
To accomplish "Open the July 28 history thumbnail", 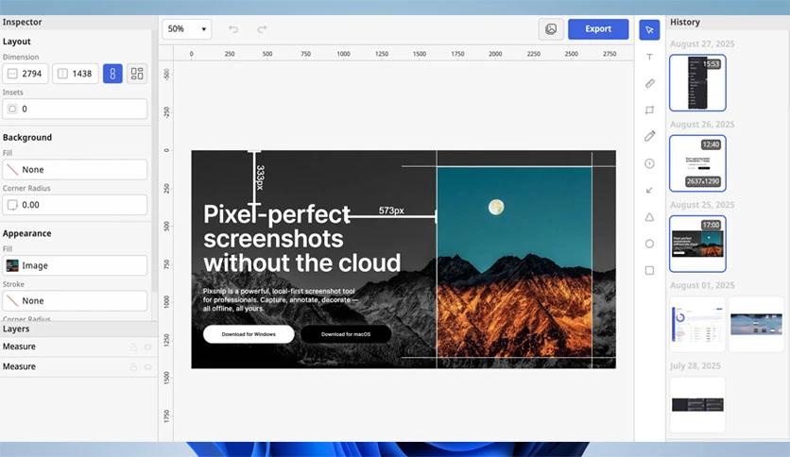I will [x=697, y=405].
